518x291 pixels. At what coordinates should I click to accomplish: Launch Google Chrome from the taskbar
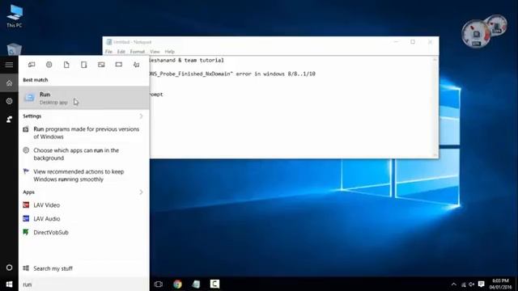coord(177,284)
